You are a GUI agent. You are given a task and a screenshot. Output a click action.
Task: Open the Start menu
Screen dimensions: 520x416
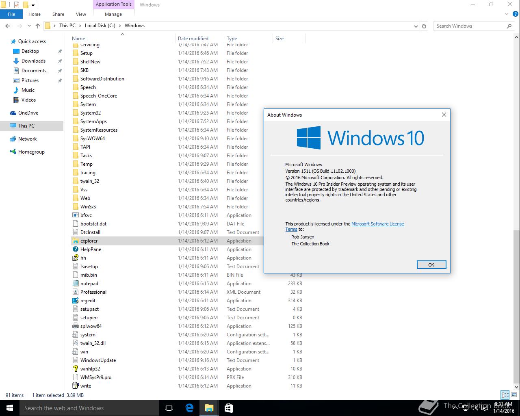10,408
